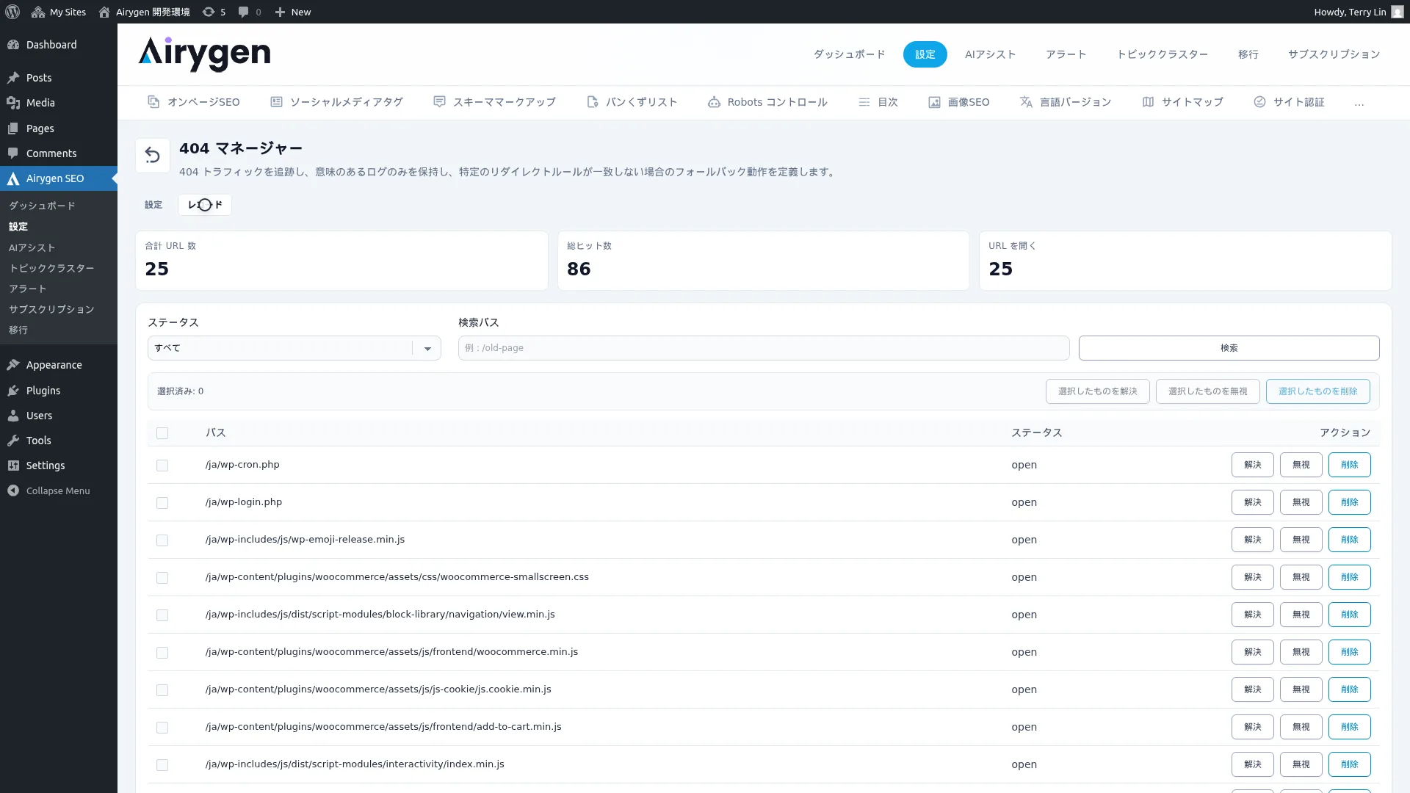
Task: Click the updates icon showing 5
Action: click(x=214, y=12)
